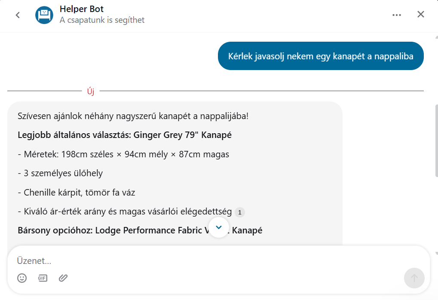The width and height of the screenshot is (438, 300).
Task: Open the emoji picker
Action: [x=22, y=278]
